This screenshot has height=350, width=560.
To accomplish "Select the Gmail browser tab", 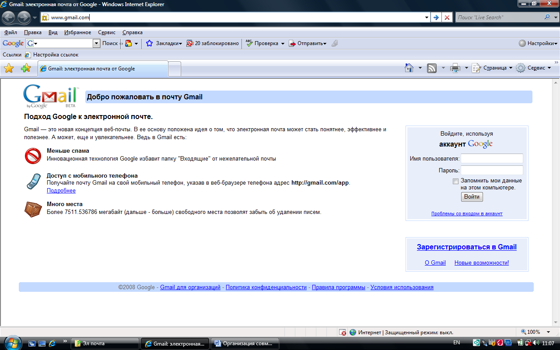I will click(103, 69).
